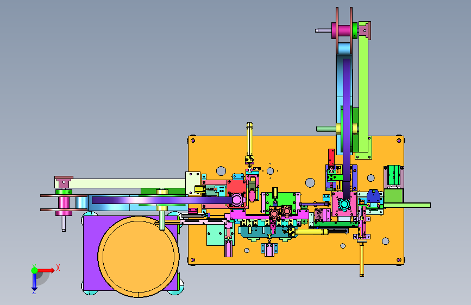Click the blue Z axis arrow of triad
The width and height of the screenshot is (471, 305).
click(x=34, y=282)
